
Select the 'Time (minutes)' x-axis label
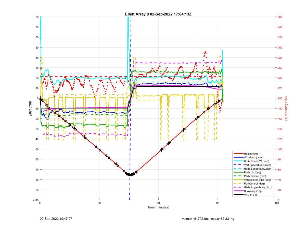tap(158, 207)
